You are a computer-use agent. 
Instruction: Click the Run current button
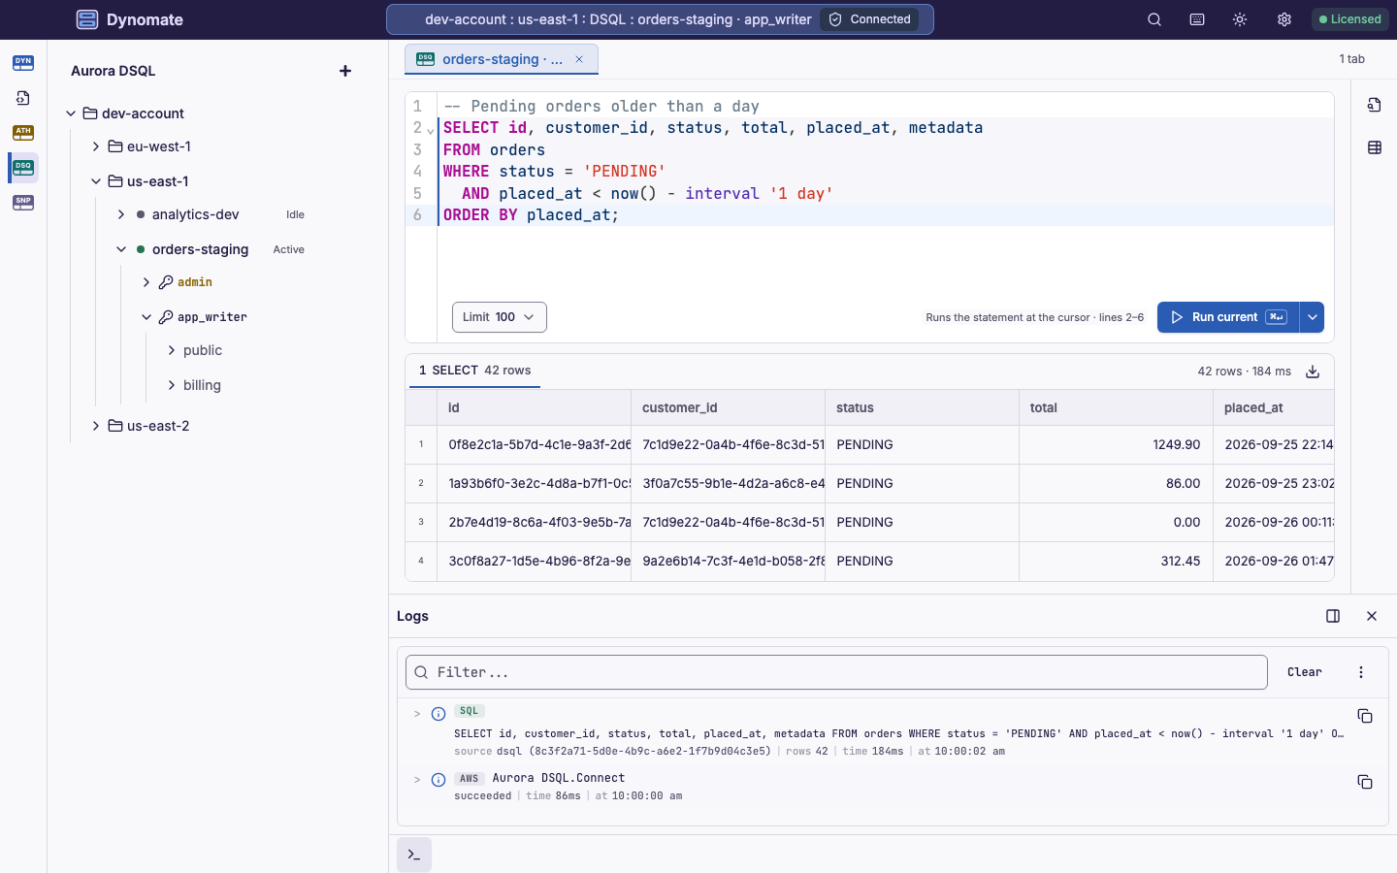[1228, 317]
